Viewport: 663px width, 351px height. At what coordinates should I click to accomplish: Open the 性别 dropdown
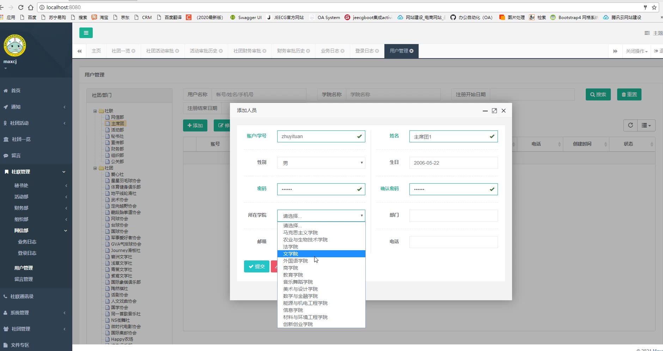321,163
